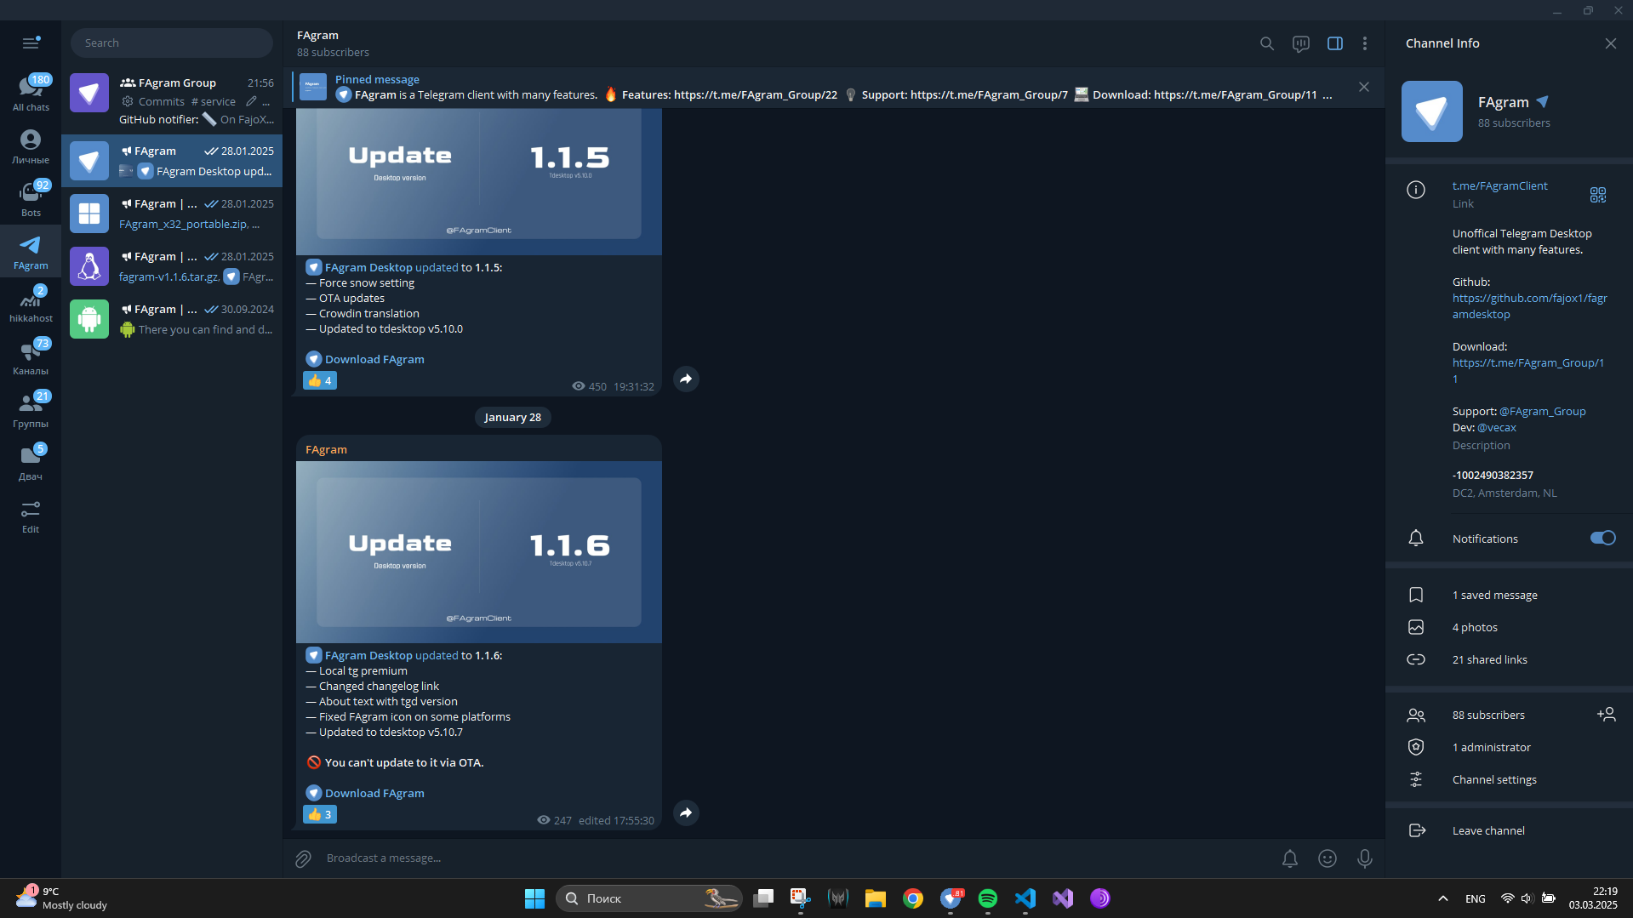Open File Explorer from taskbar

pos(876,898)
